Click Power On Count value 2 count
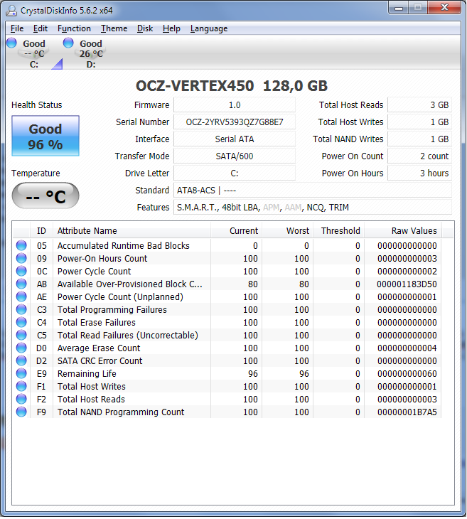Screen dimensions: 467x519 [x=419, y=156]
